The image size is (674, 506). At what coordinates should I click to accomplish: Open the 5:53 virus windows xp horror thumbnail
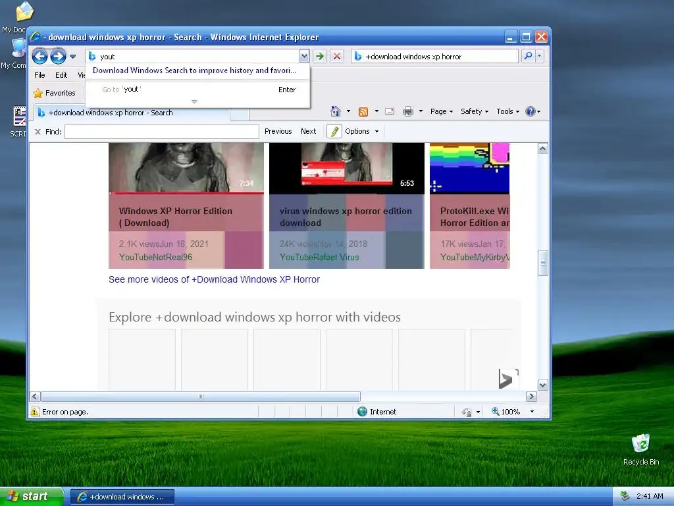coord(346,168)
